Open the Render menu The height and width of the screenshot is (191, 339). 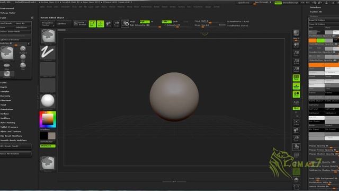pos(157,7)
